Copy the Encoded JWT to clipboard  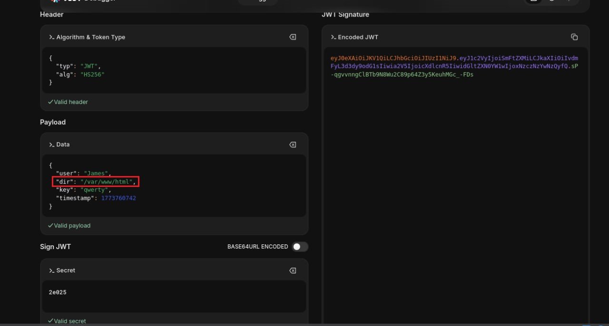(574, 37)
